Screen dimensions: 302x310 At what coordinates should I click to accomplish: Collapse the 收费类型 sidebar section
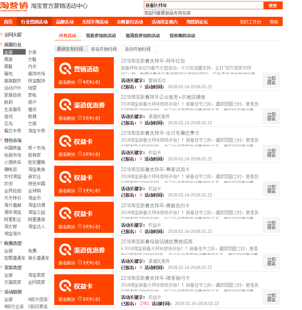[1, 243]
